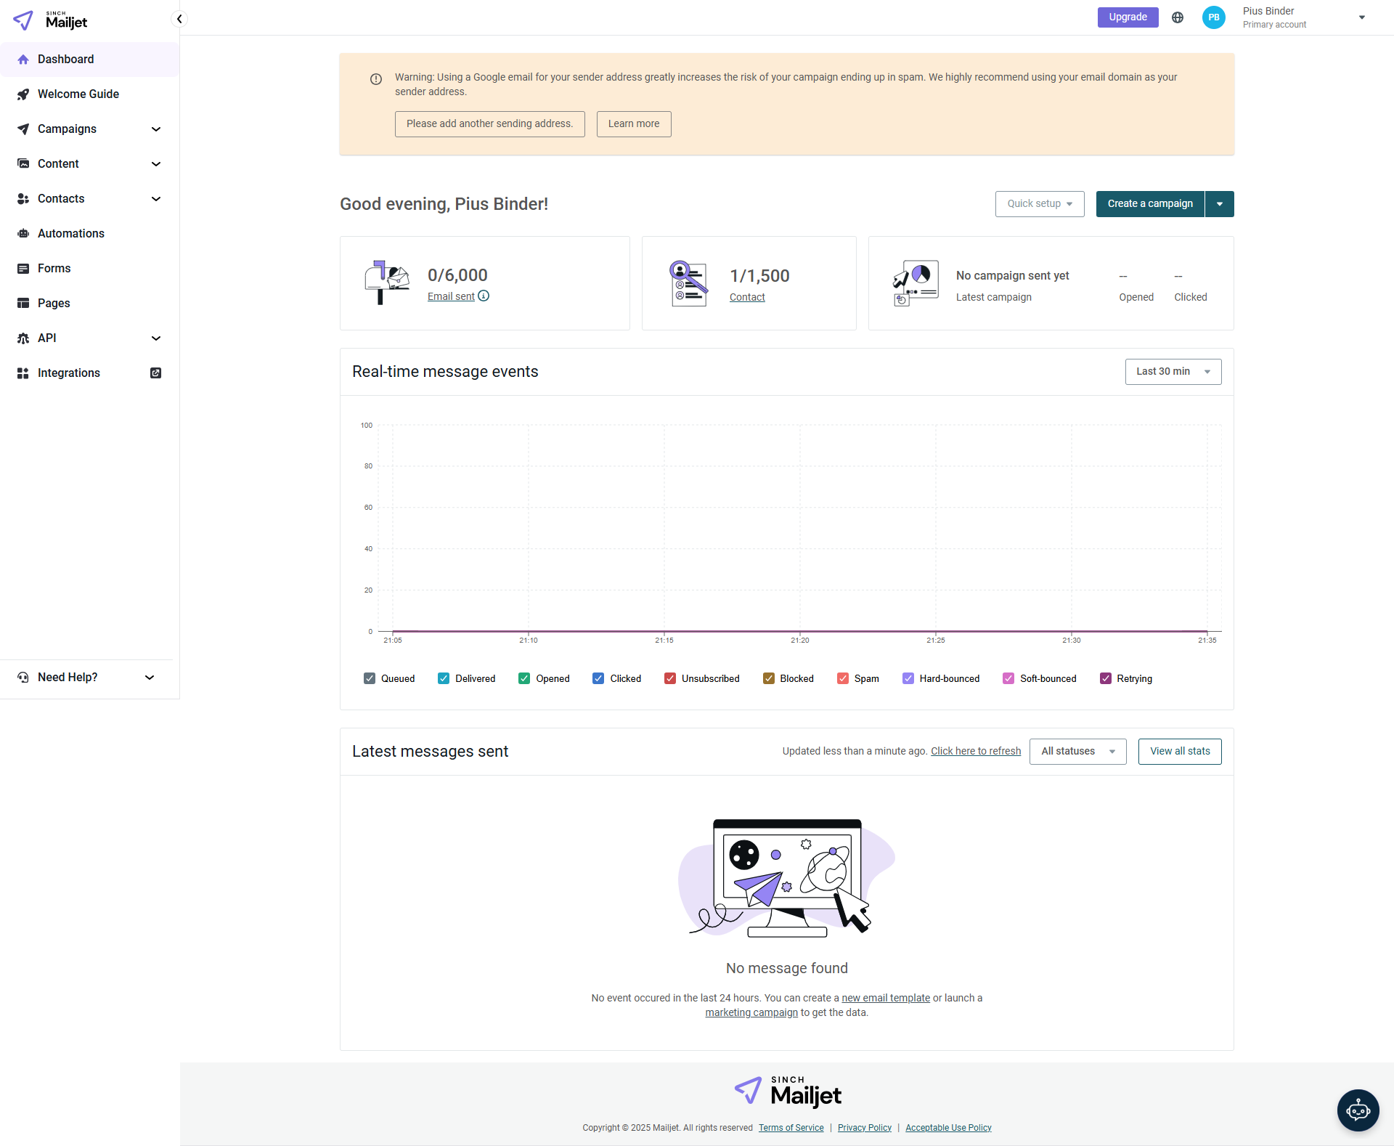
Task: Click the PB profile avatar
Action: click(x=1213, y=17)
